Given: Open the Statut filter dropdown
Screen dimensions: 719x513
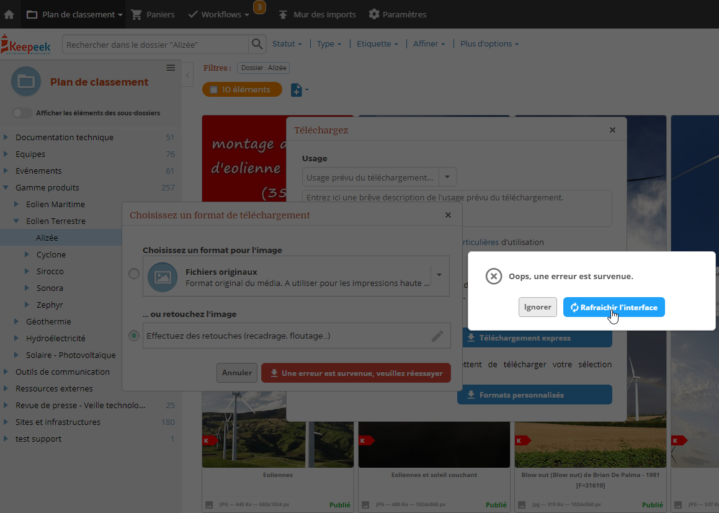Looking at the screenshot, I should pos(287,43).
